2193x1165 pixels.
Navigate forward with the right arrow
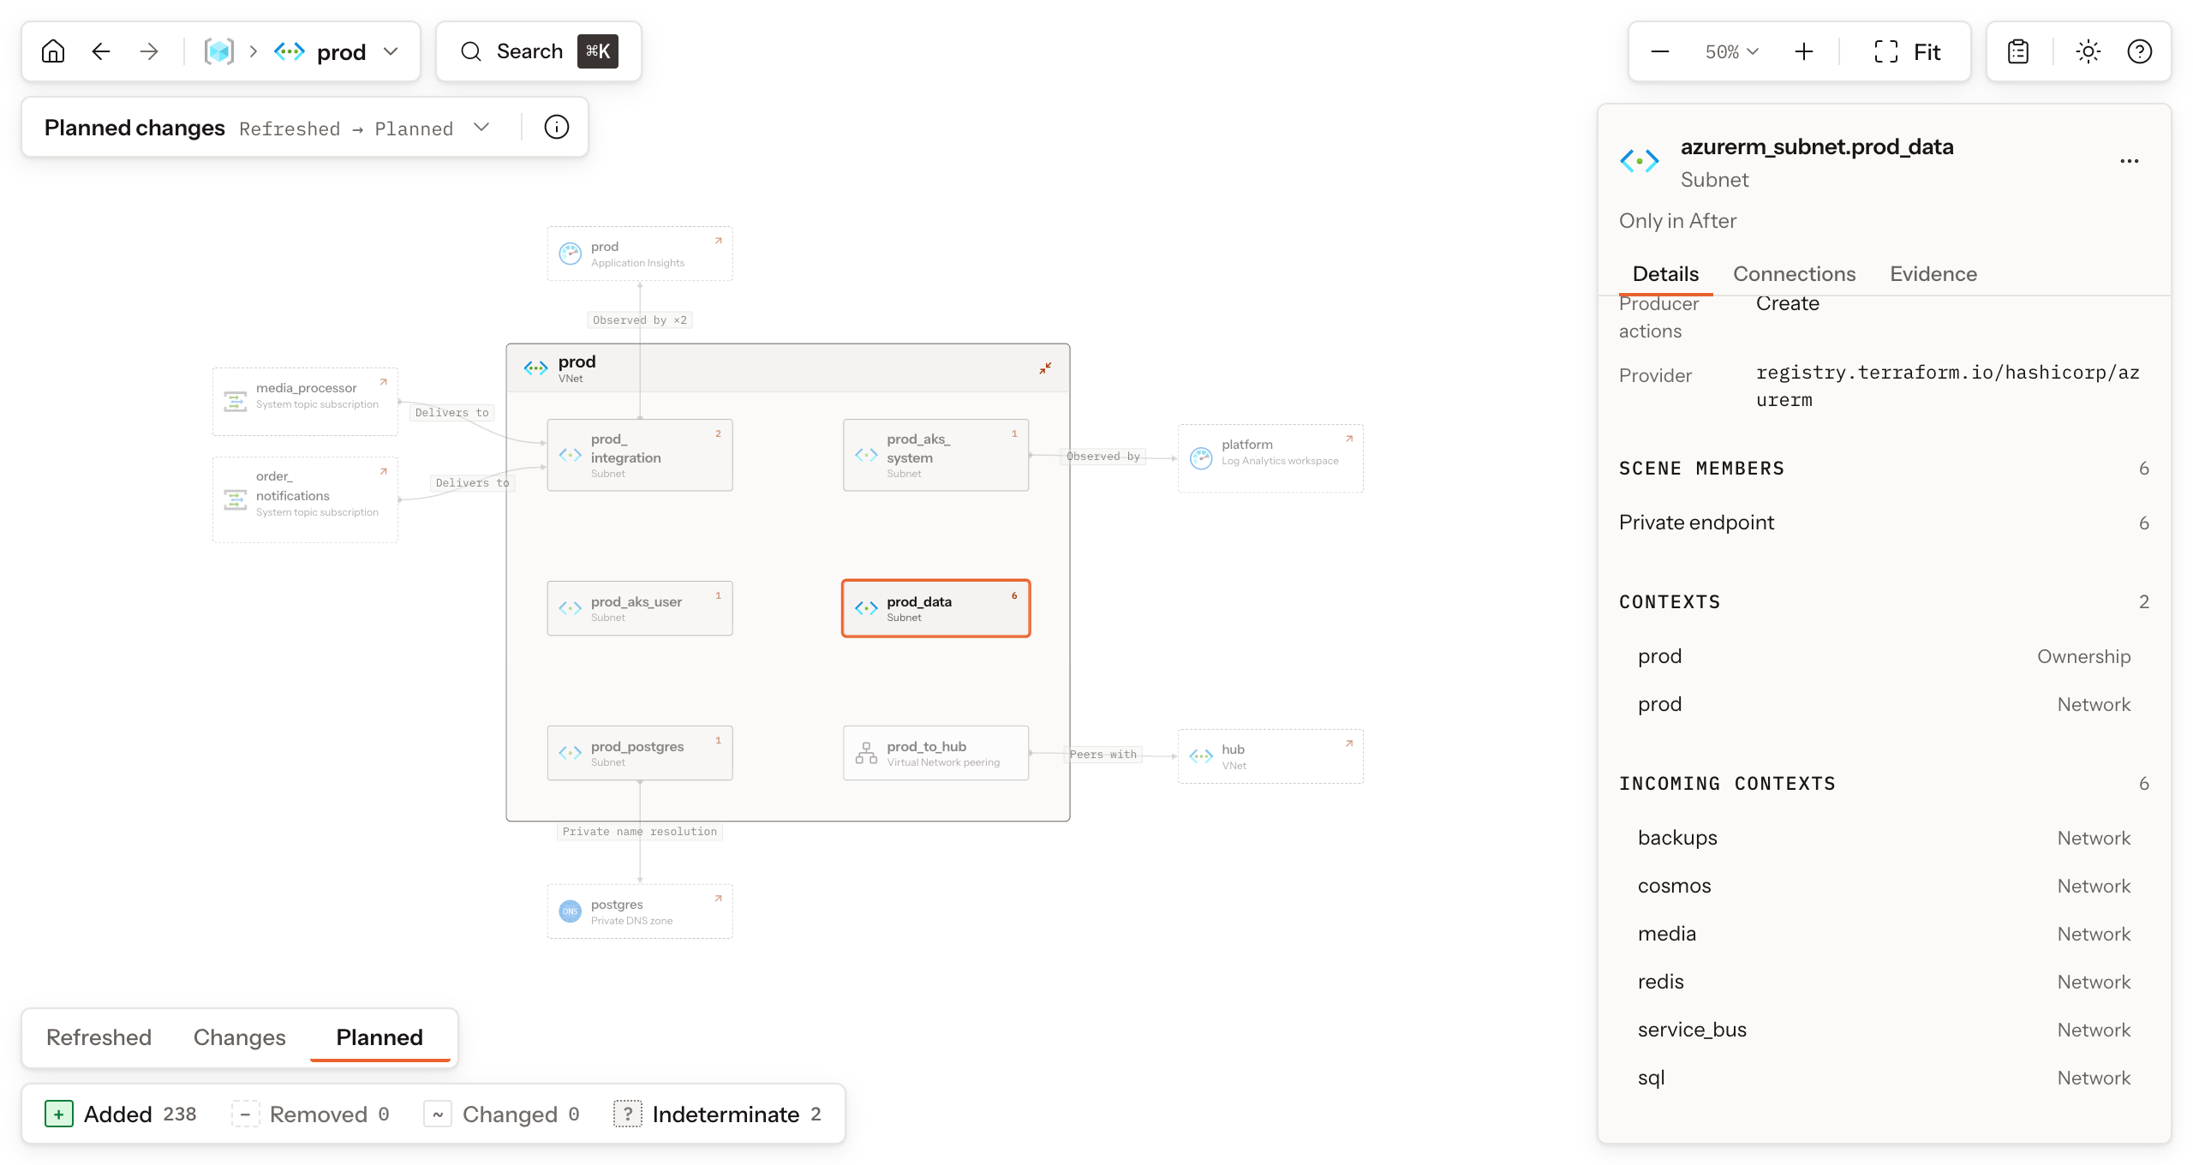tap(149, 51)
